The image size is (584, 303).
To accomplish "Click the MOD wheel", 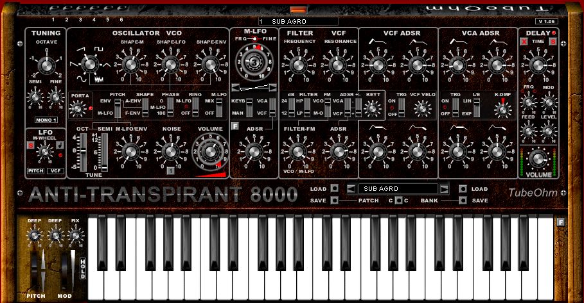I will 65,271.
